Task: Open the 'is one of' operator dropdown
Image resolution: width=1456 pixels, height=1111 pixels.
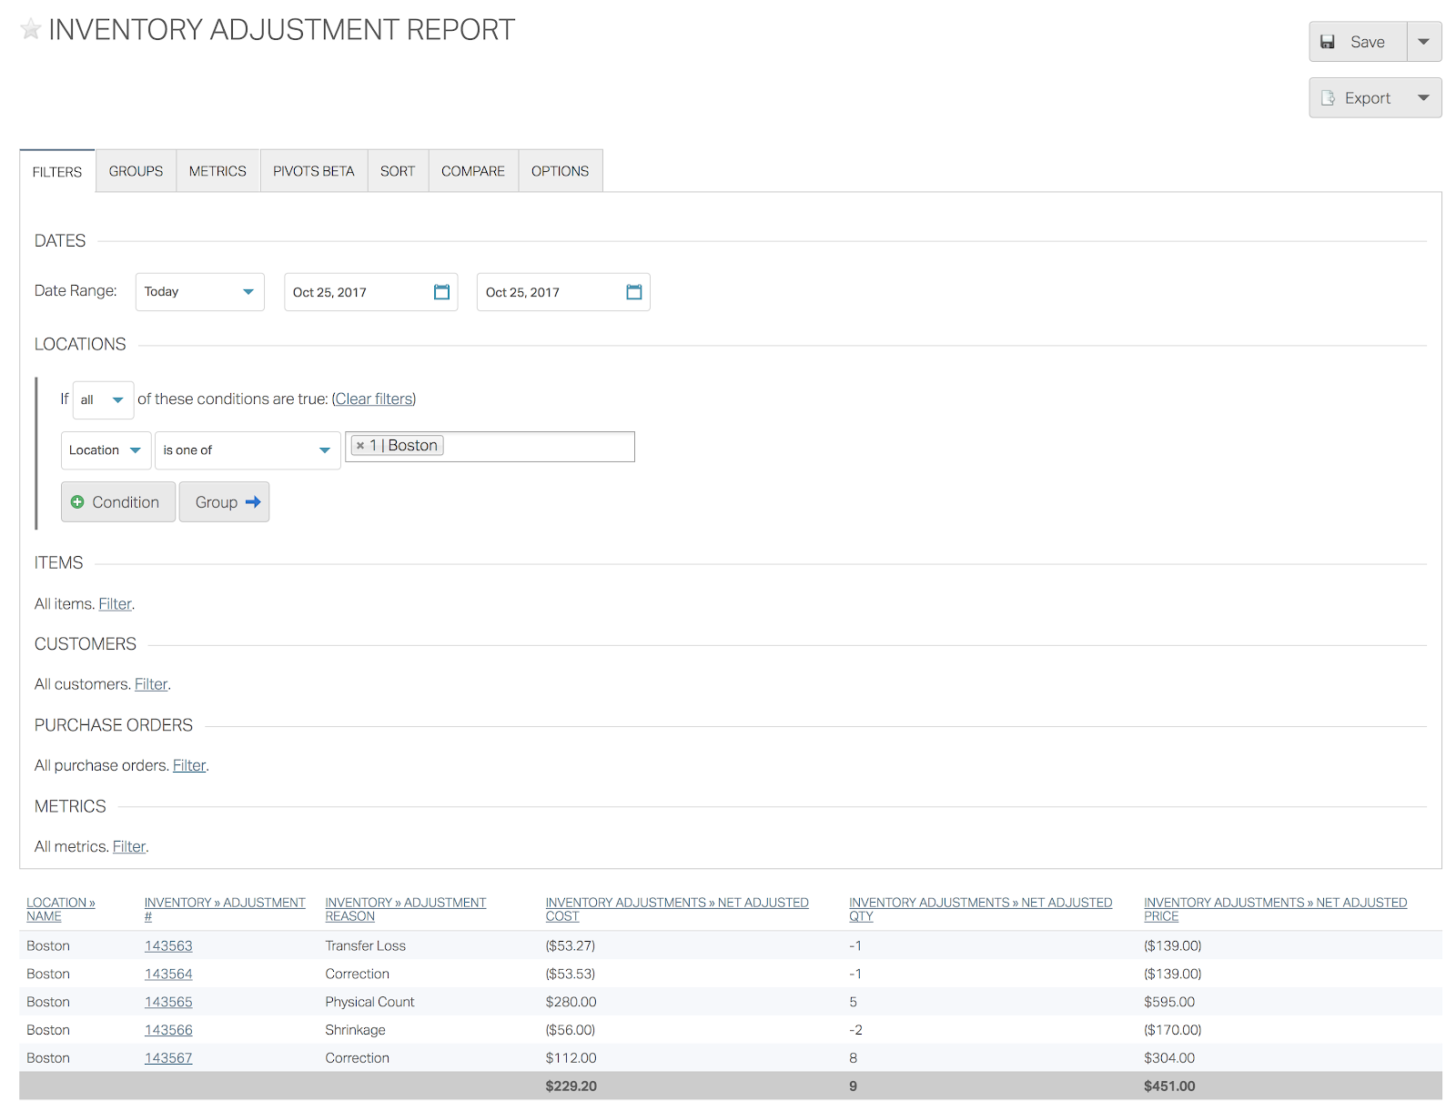Action: click(x=247, y=449)
